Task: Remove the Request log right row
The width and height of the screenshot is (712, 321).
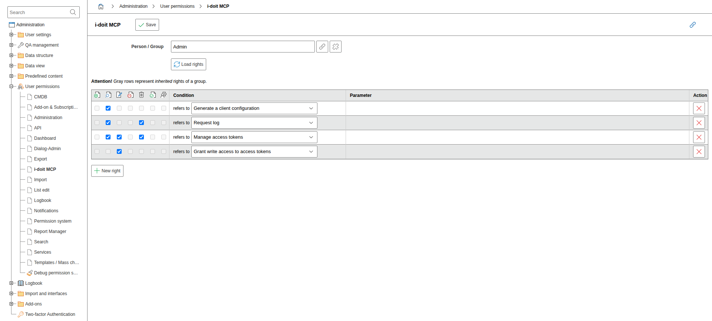Action: tap(699, 123)
